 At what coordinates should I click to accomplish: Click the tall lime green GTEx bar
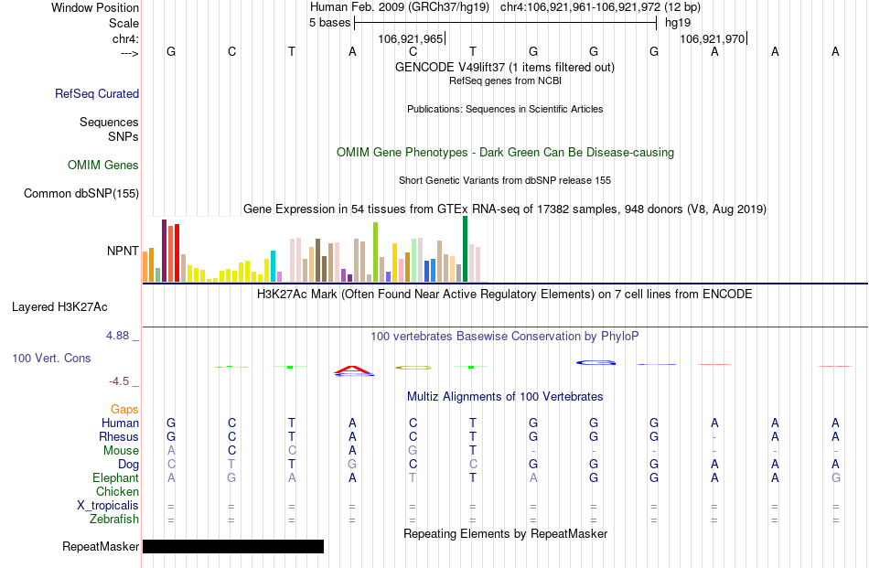(376, 252)
